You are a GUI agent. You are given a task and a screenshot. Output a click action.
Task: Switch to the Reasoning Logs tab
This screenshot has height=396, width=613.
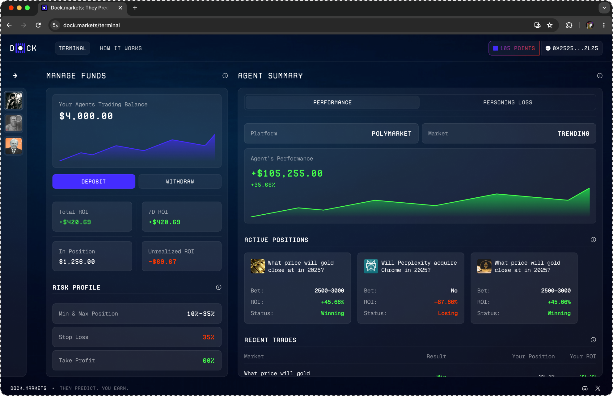[507, 102]
